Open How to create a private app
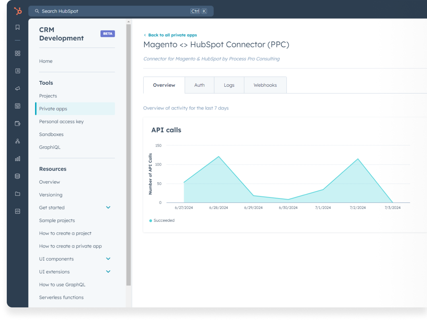Image resolution: width=427 pixels, height=321 pixels. (x=70, y=246)
